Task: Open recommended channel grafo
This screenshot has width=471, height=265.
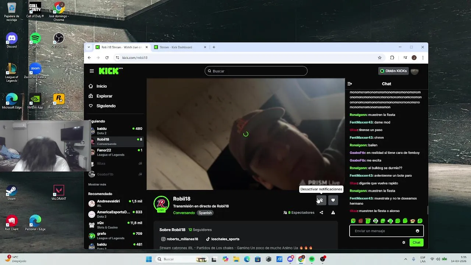Action: pyautogui.click(x=116, y=236)
